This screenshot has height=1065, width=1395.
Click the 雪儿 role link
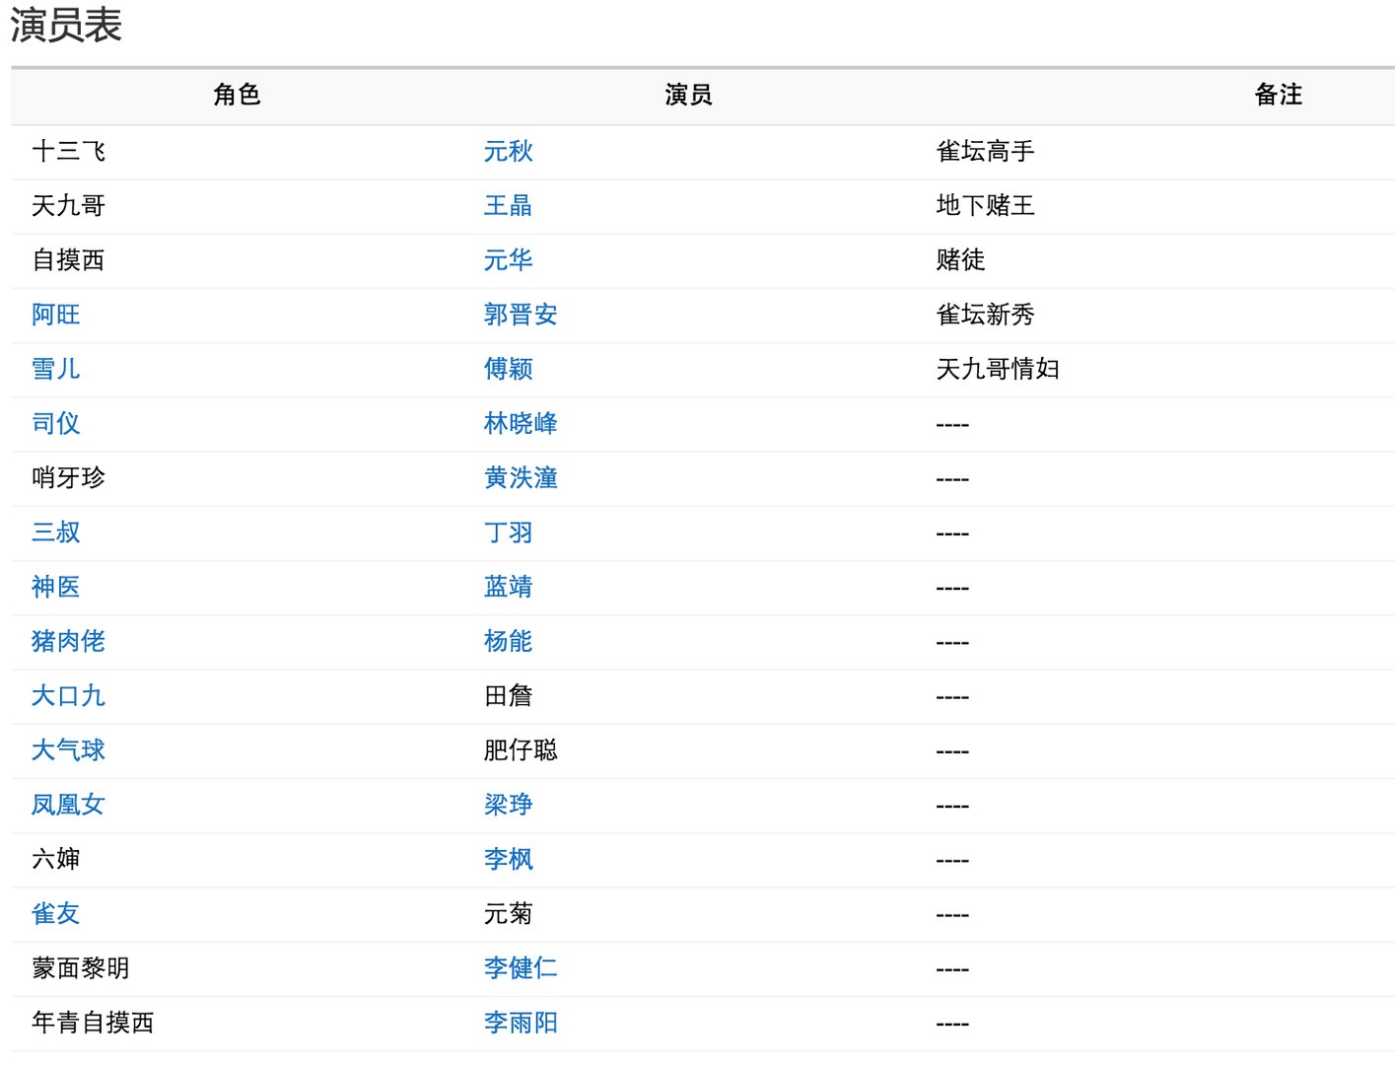tap(55, 369)
